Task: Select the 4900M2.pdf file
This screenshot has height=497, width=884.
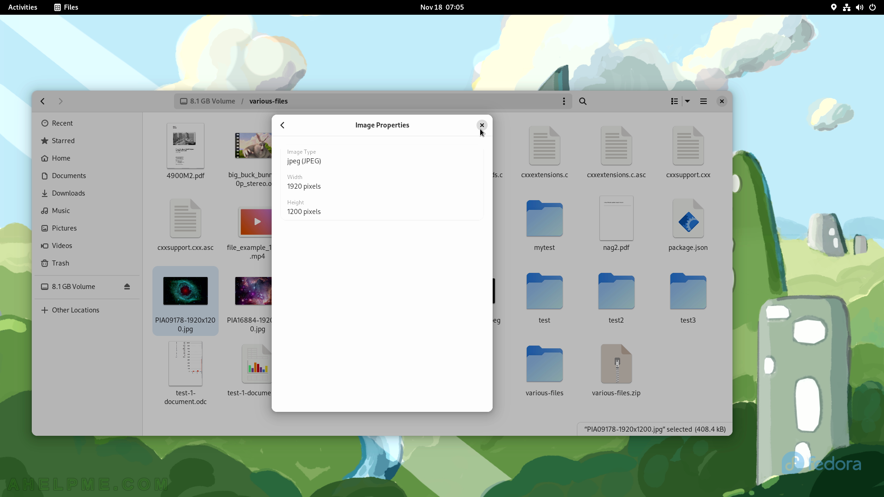Action: coord(185,151)
